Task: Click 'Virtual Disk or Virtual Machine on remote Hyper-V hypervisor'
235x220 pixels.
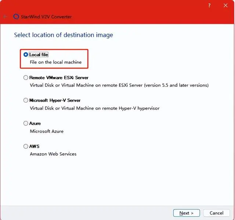Action: [x=95, y=108]
